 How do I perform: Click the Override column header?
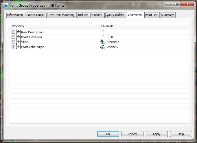point(145,26)
